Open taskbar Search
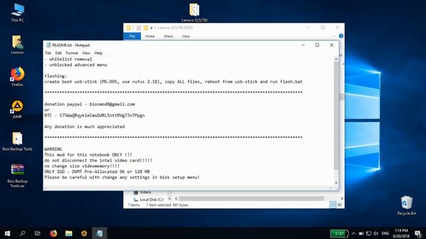This screenshot has height=239, width=426. (23, 233)
